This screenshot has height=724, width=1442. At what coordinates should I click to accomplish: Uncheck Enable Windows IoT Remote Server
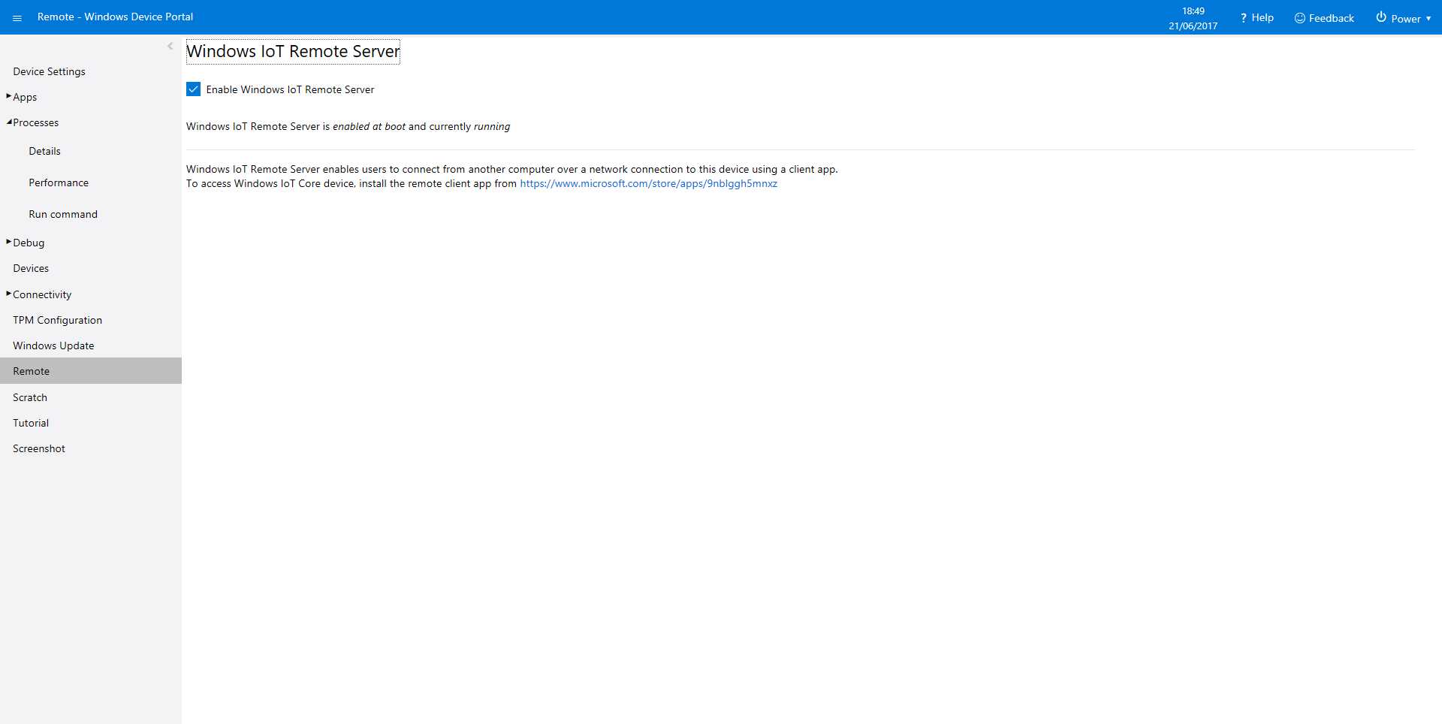(194, 89)
